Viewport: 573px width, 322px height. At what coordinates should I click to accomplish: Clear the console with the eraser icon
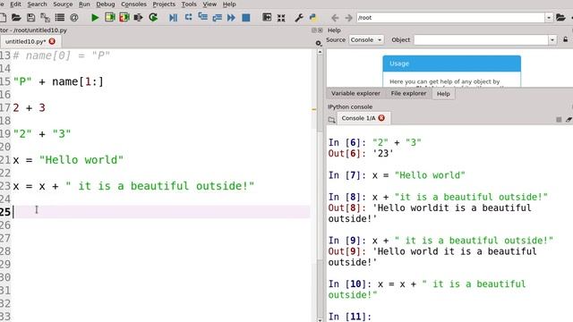coord(569,119)
